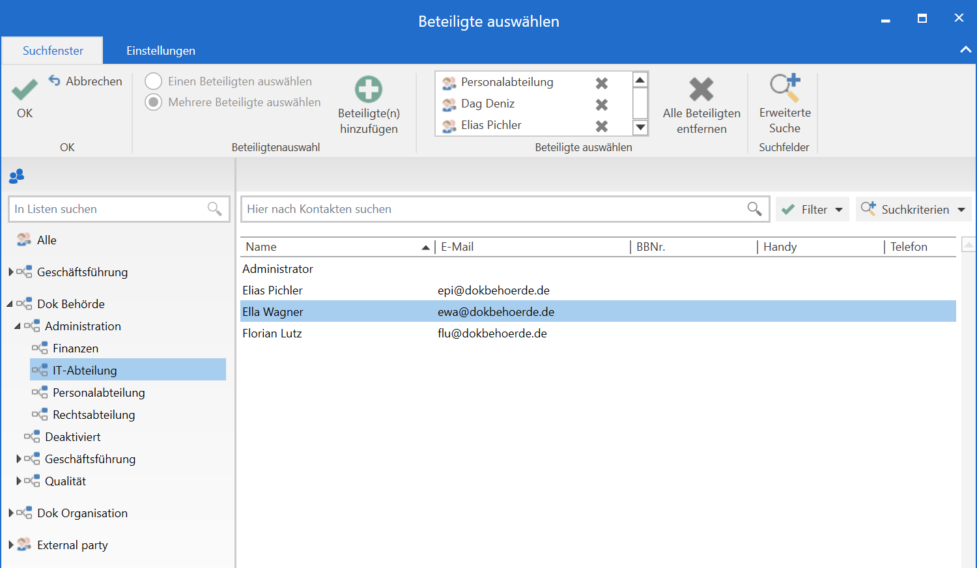Click magnifier icon in contact search field

coord(754,209)
